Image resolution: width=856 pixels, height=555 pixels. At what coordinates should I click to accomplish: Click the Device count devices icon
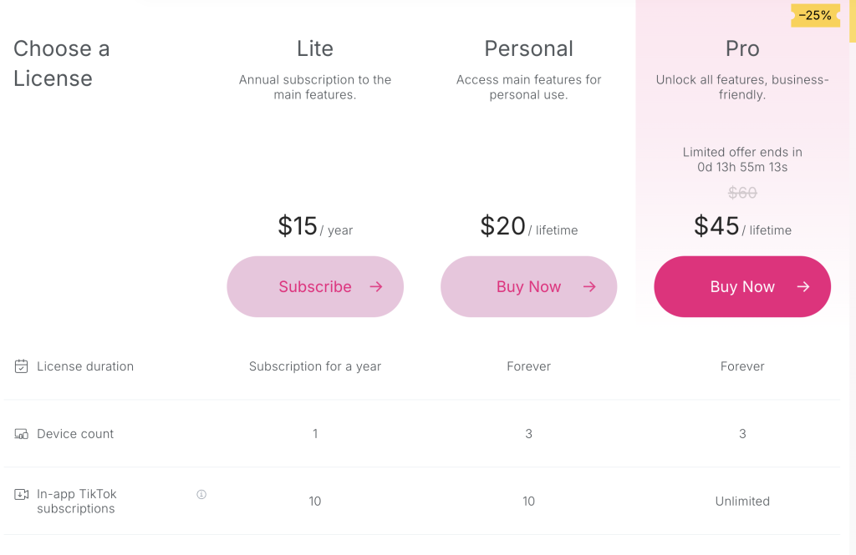pos(21,433)
